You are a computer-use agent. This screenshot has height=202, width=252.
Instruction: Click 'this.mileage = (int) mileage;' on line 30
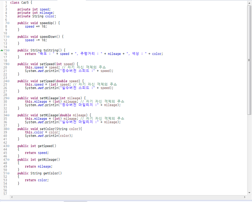click(51, 102)
